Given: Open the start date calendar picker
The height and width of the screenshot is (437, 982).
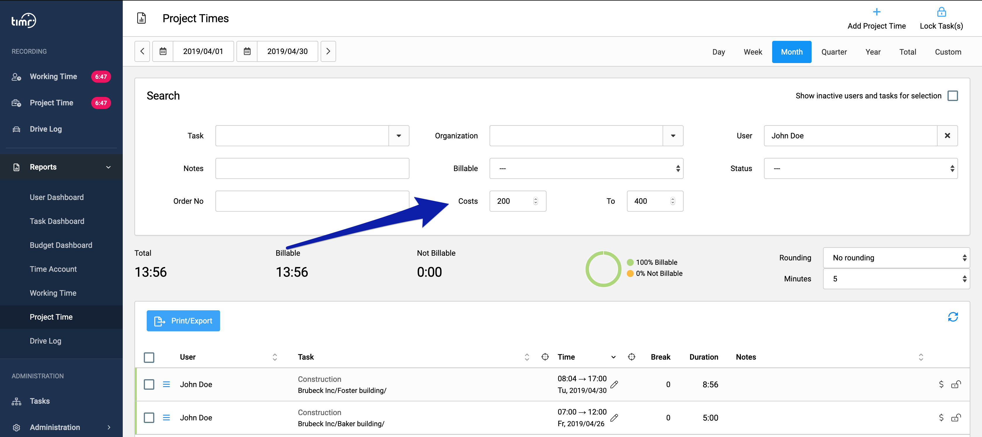Looking at the screenshot, I should tap(163, 51).
